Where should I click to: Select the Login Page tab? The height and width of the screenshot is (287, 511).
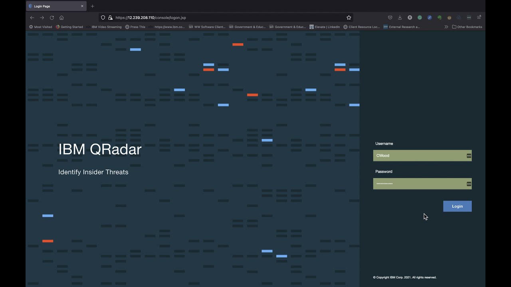[56, 6]
